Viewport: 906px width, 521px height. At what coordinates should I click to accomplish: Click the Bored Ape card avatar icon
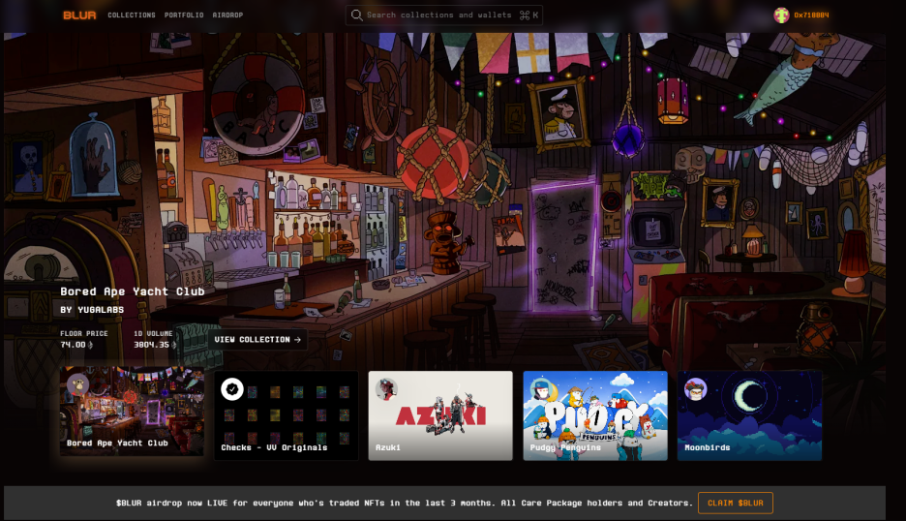(77, 384)
